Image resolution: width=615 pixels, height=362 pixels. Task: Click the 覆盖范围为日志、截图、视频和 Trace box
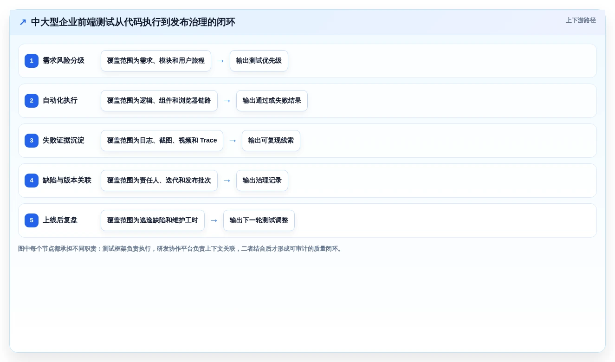[162, 141]
